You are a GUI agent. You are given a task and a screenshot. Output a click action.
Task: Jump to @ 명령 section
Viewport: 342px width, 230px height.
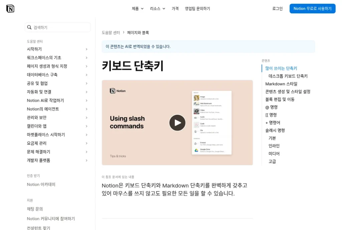tap(271, 107)
